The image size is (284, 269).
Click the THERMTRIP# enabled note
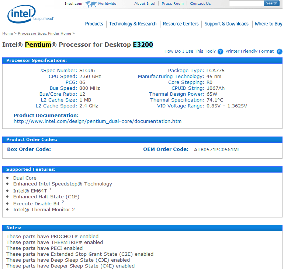(x=55, y=243)
